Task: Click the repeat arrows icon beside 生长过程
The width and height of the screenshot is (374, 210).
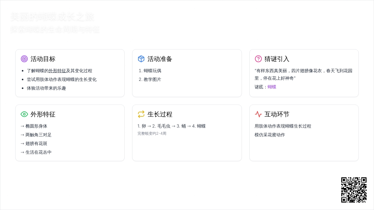Action: pyautogui.click(x=141, y=114)
